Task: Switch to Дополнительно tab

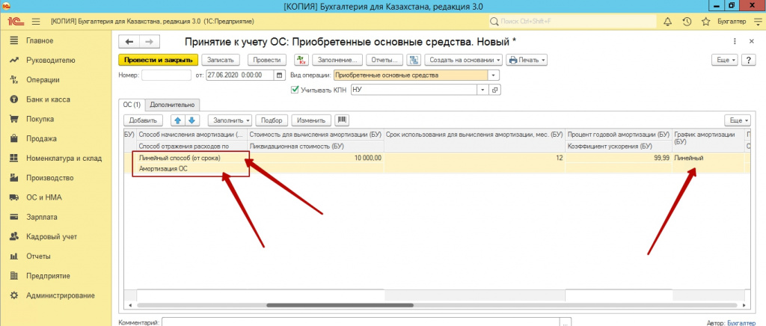Action: point(173,105)
